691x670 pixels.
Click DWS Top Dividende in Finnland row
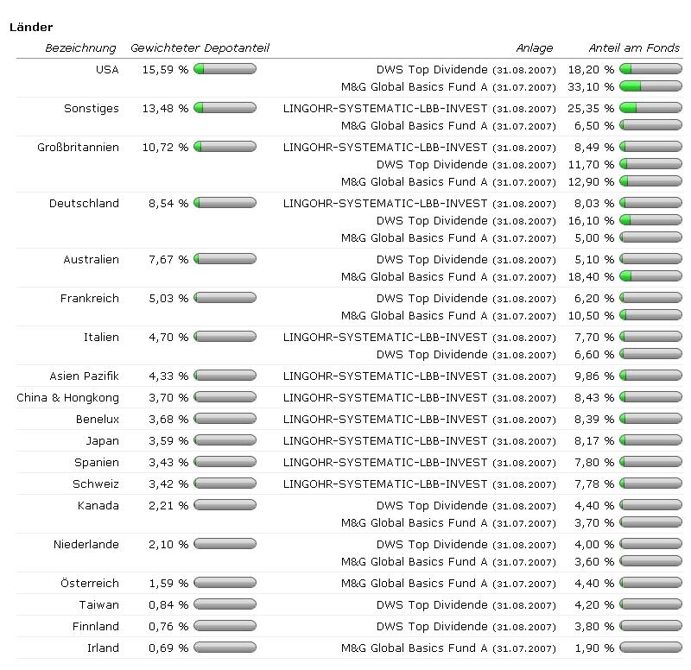tap(432, 626)
